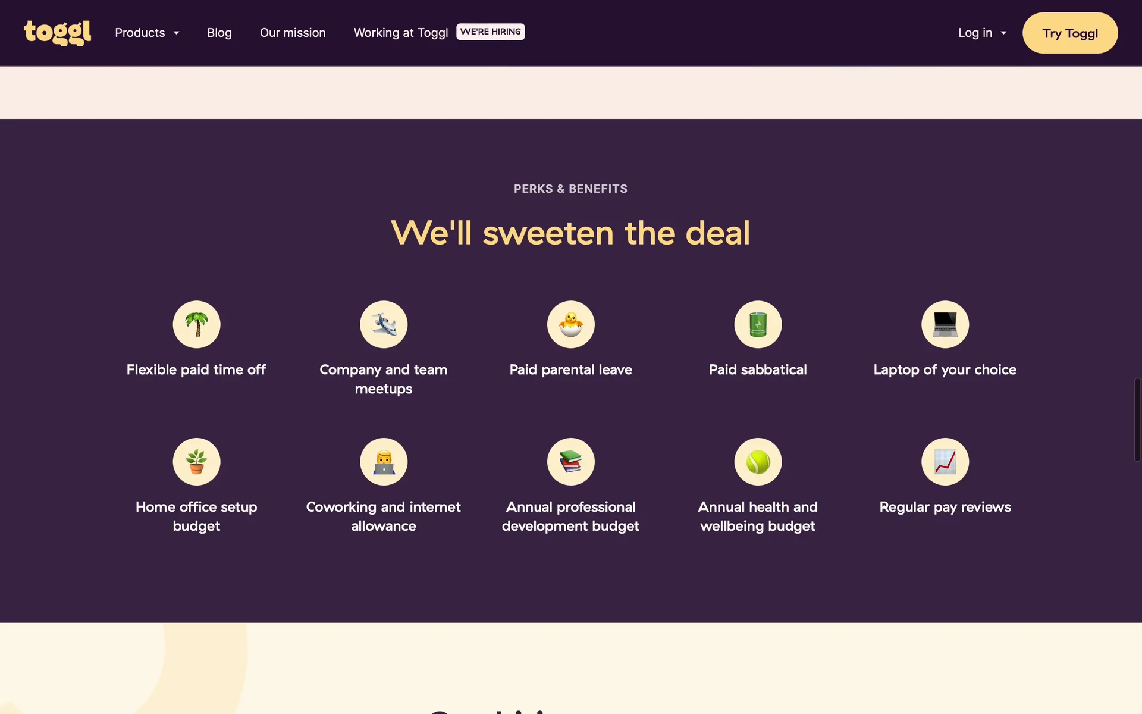Viewport: 1142px width, 714px height.
Task: Click the airplane meetups icon
Action: [384, 324]
